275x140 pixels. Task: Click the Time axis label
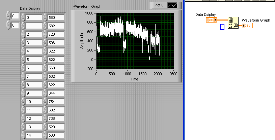coord(135,79)
